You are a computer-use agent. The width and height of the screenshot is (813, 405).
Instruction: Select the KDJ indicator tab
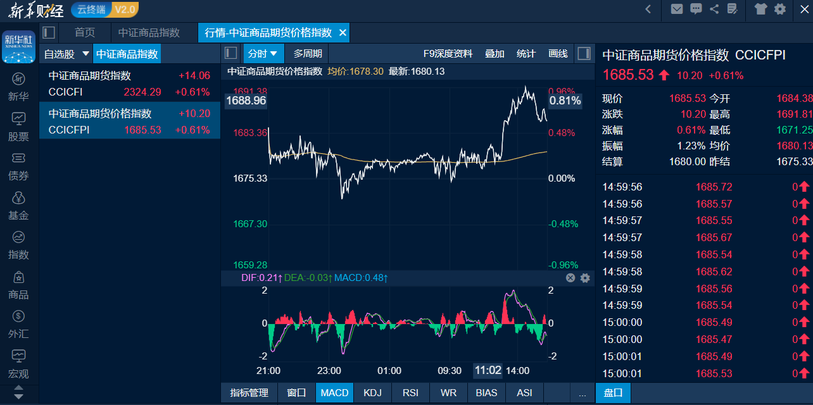pyautogui.click(x=372, y=392)
